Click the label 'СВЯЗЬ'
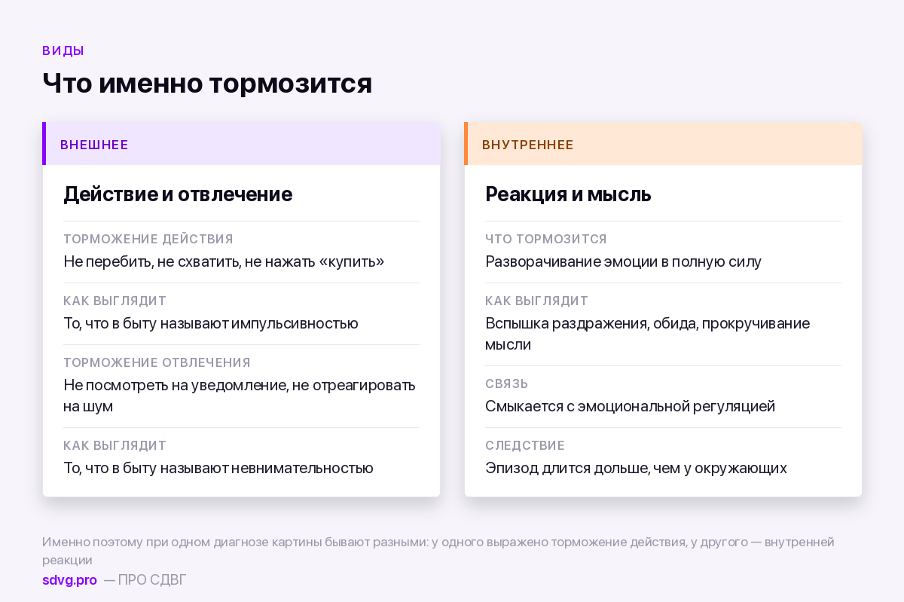 [x=507, y=384]
